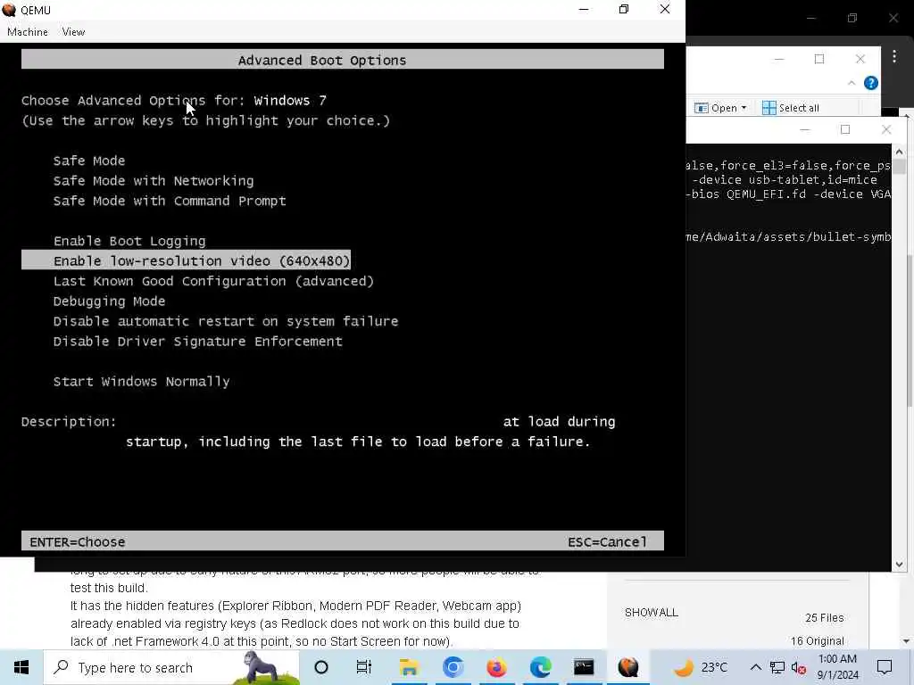Show hidden tray icons chevron
Image resolution: width=914 pixels, height=685 pixels.
[x=755, y=667]
